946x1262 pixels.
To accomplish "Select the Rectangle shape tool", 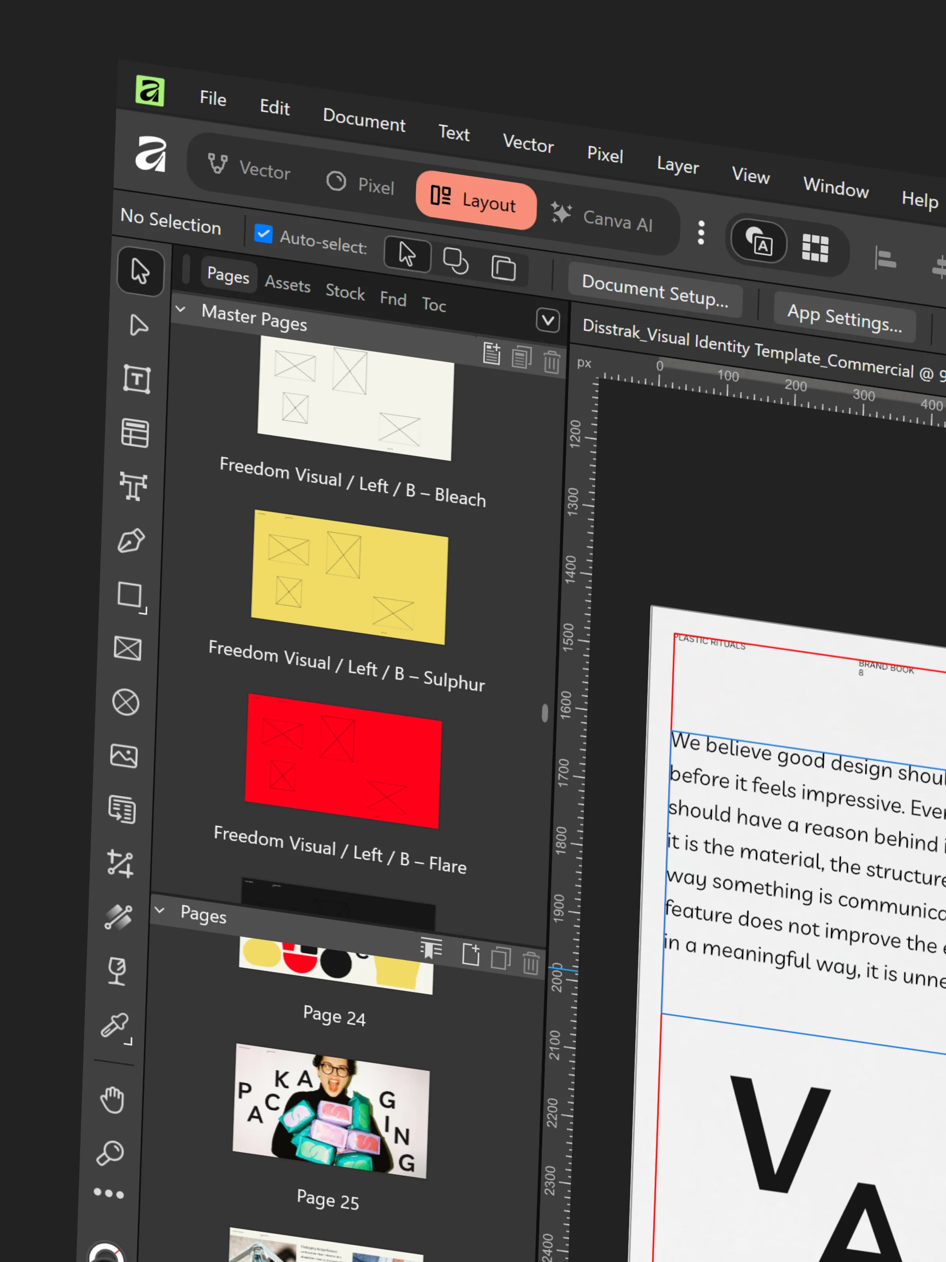I will 130,596.
